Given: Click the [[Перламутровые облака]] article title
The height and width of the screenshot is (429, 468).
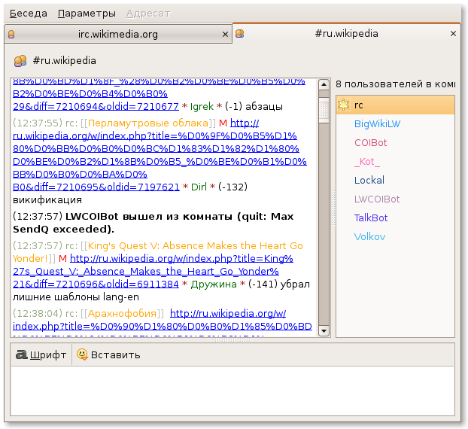Looking at the screenshot, I should [x=148, y=123].
